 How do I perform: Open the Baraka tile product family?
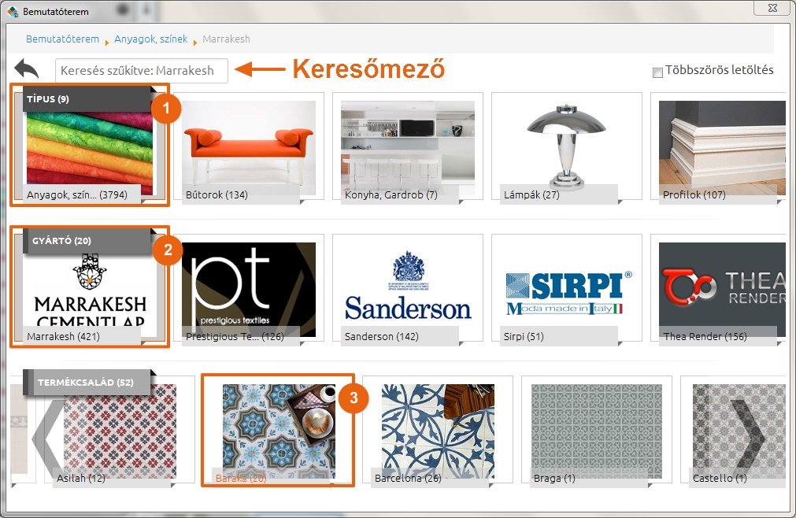click(x=279, y=431)
